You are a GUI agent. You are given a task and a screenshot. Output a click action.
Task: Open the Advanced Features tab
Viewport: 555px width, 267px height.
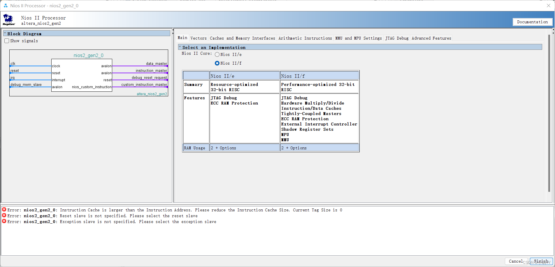pos(431,38)
